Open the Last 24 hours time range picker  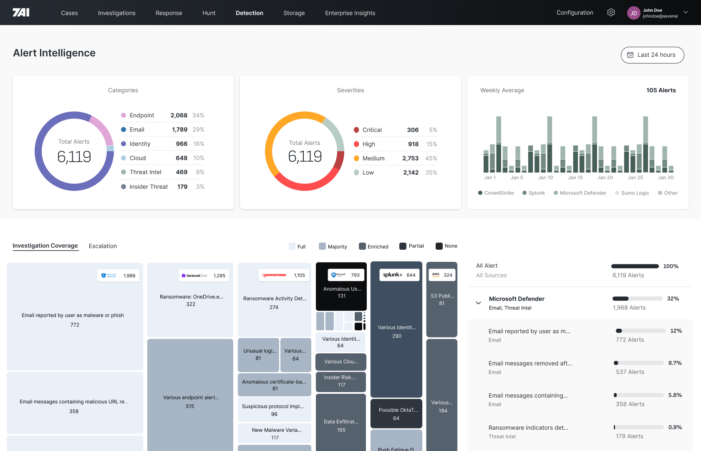pyautogui.click(x=652, y=55)
